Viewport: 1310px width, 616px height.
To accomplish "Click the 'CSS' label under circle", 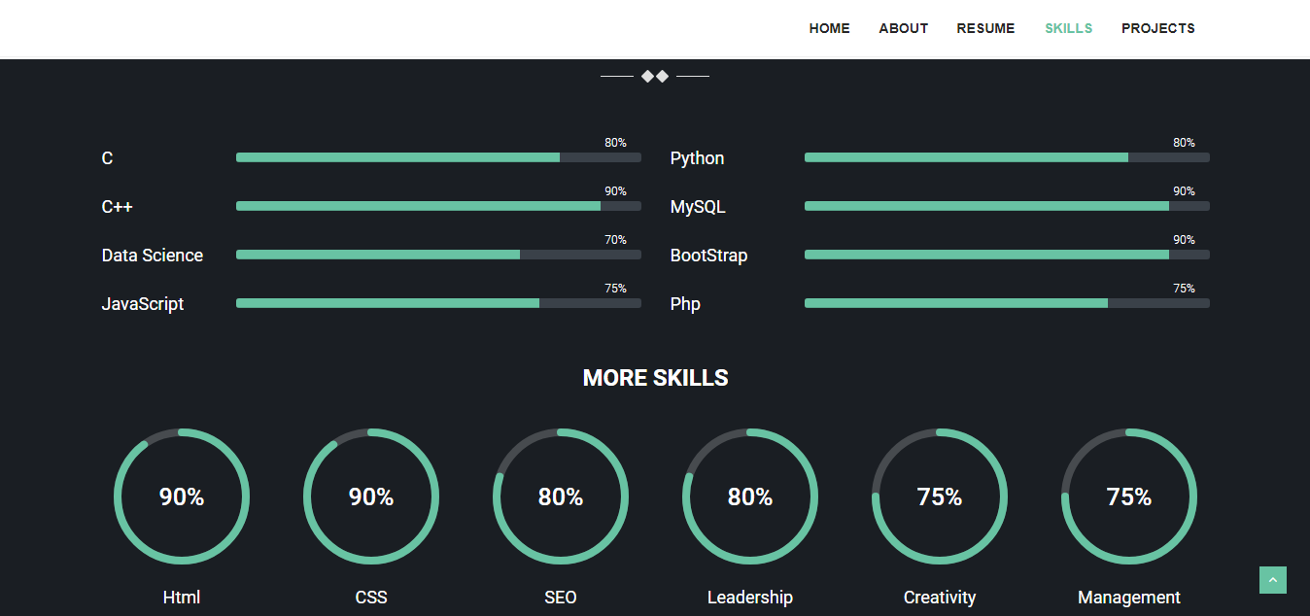I will coord(371,598).
